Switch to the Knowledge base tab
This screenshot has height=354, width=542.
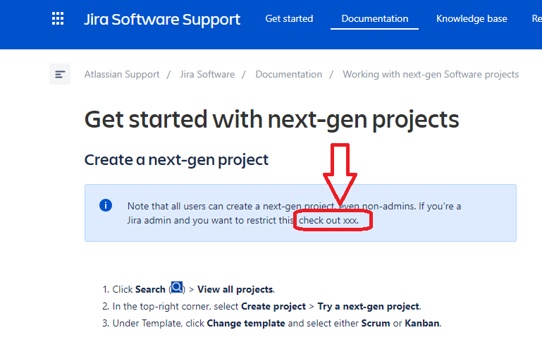(472, 18)
